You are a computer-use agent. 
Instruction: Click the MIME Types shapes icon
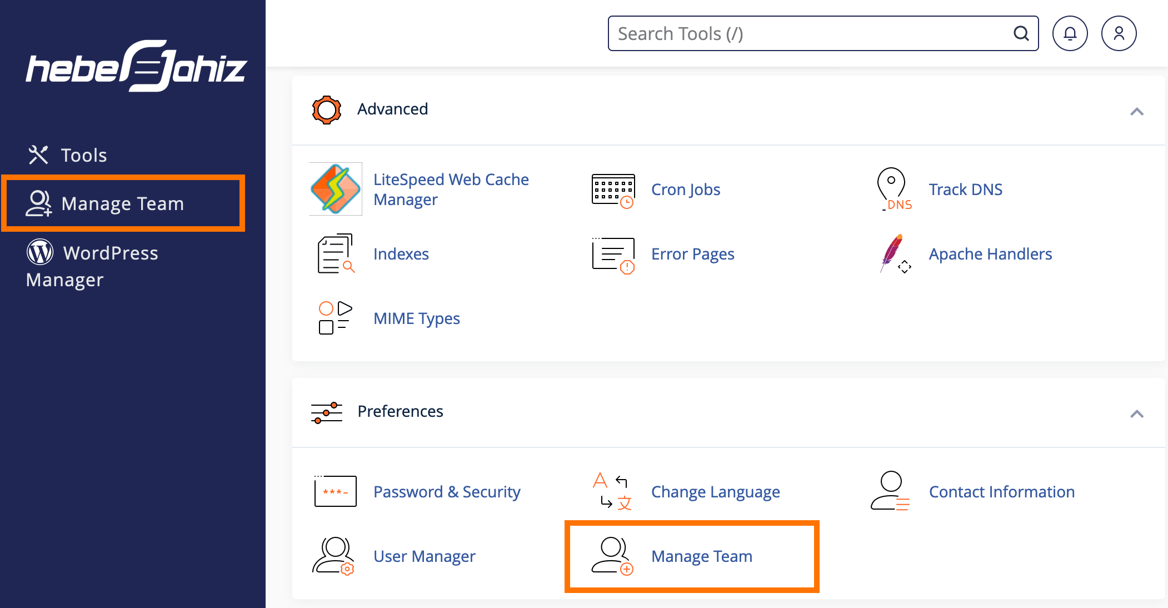pyautogui.click(x=335, y=318)
